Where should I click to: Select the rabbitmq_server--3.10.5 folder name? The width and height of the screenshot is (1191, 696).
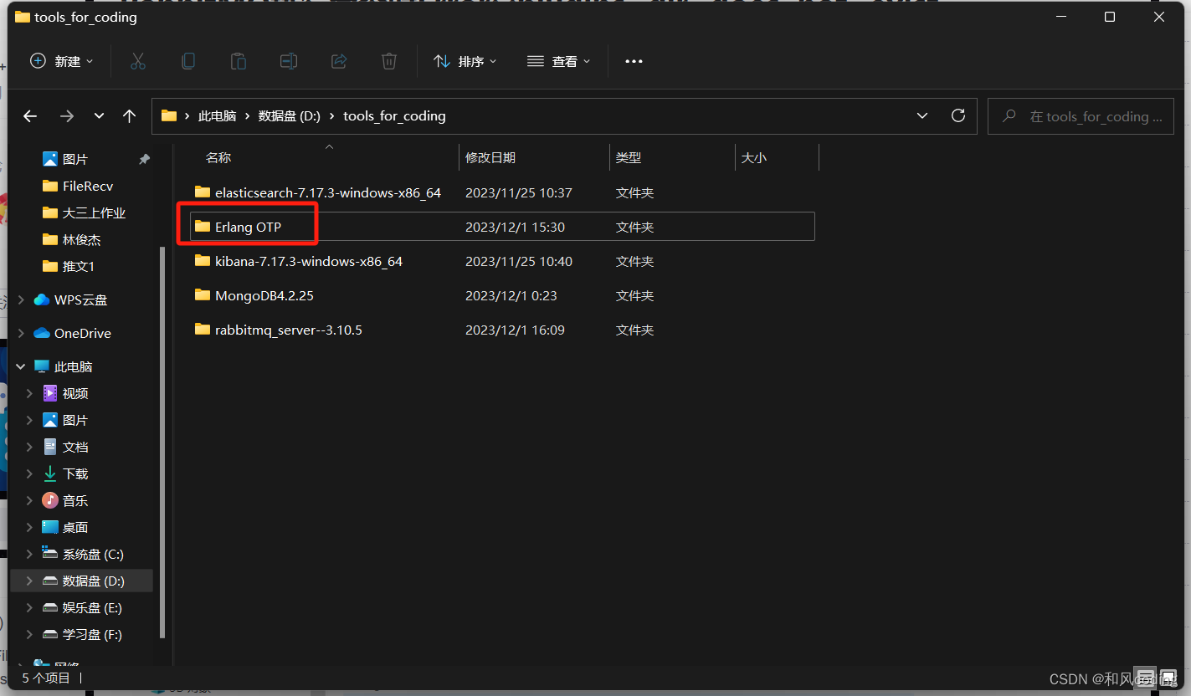(x=289, y=330)
